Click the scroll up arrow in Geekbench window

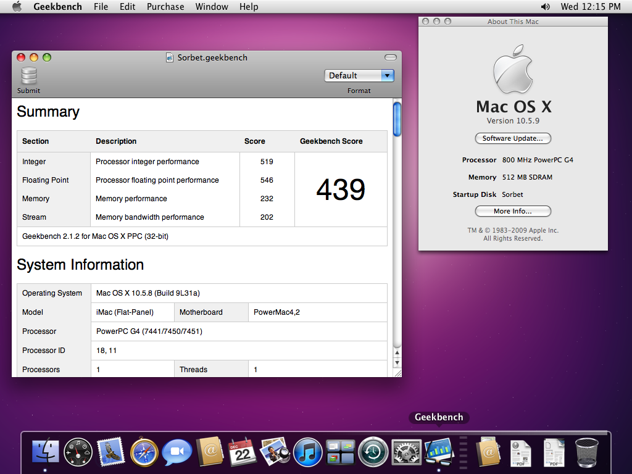(397, 352)
